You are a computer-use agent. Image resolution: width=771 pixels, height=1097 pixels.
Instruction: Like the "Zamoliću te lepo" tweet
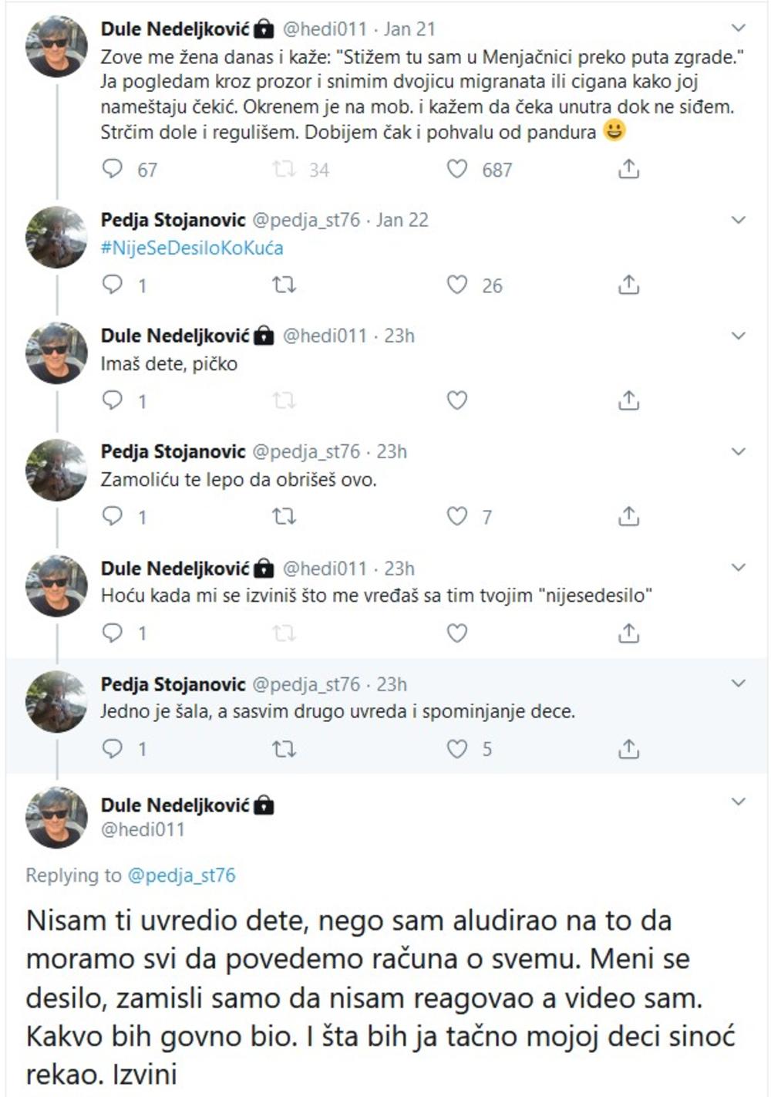pyautogui.click(x=457, y=516)
